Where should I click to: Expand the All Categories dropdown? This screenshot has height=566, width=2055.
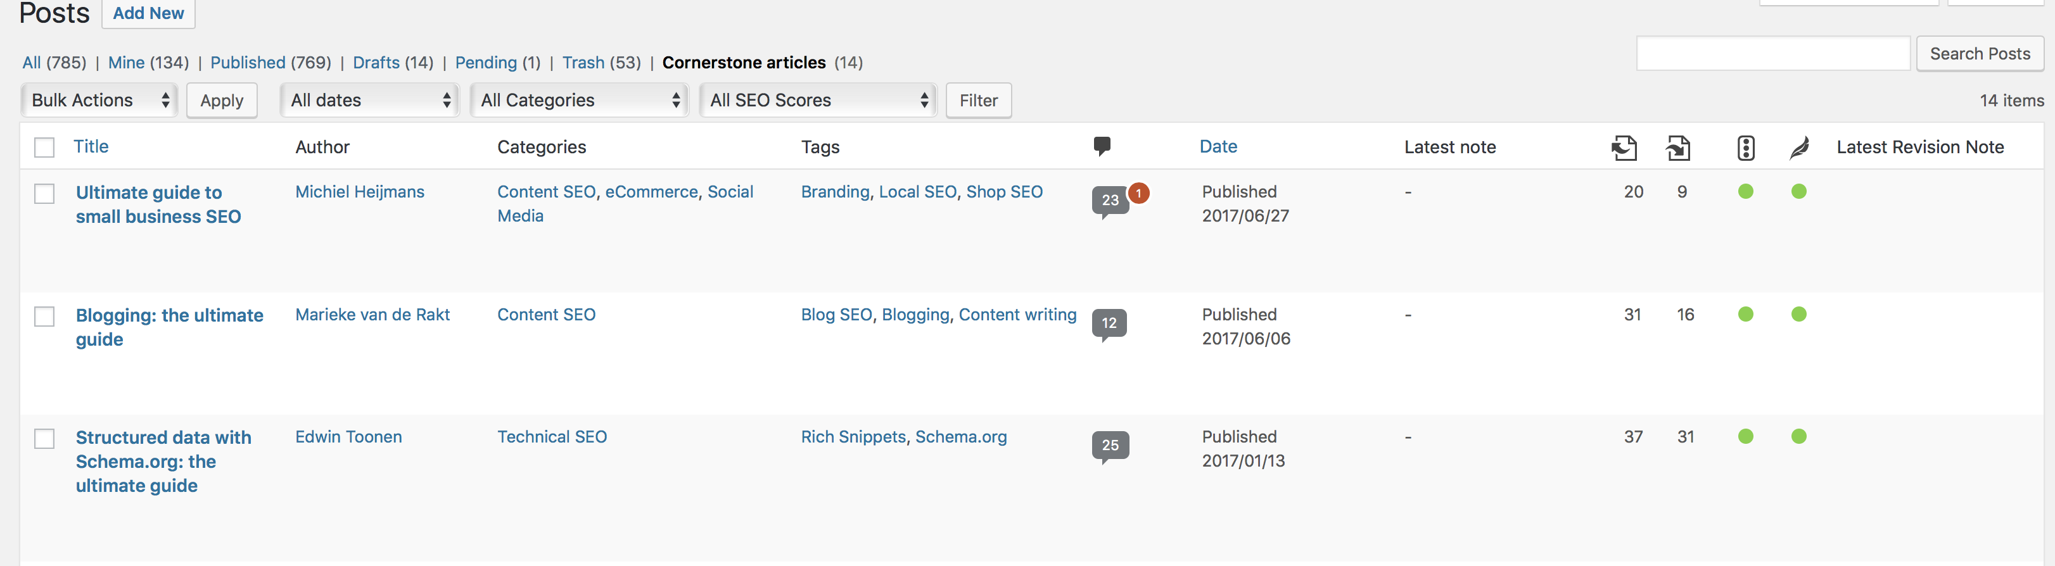[x=579, y=101]
